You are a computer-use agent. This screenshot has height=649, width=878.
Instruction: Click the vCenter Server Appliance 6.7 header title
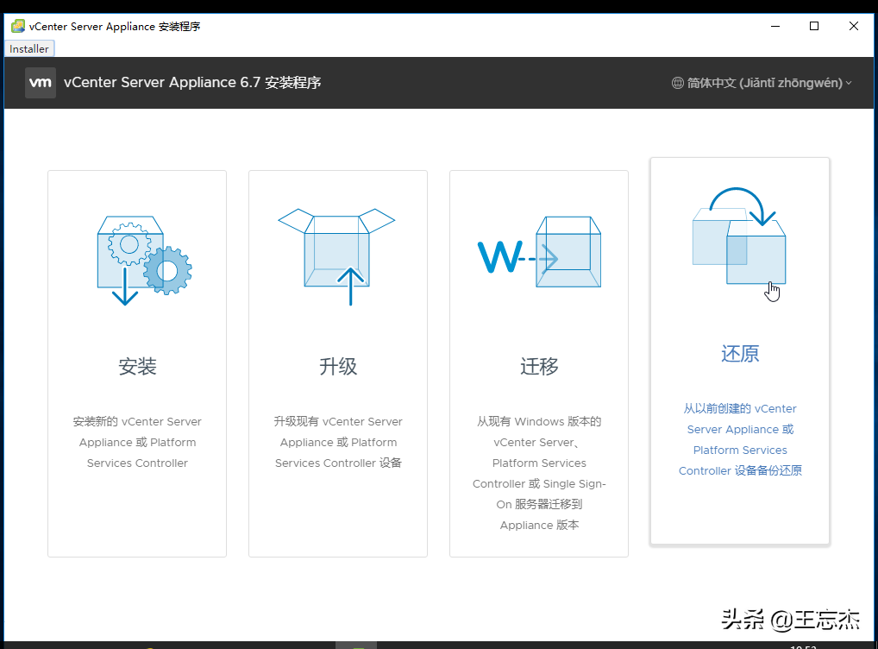click(x=192, y=82)
